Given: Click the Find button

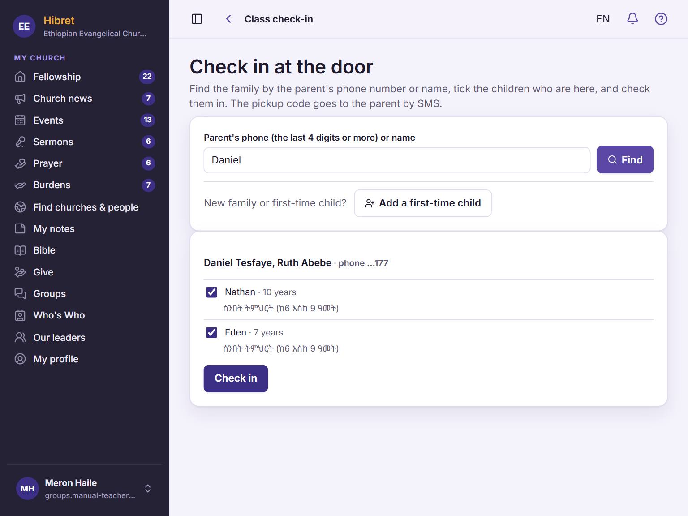Looking at the screenshot, I should [x=625, y=159].
